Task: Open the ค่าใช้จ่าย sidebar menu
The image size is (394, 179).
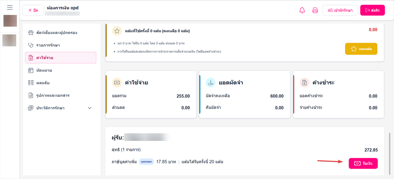Action: 60,57
